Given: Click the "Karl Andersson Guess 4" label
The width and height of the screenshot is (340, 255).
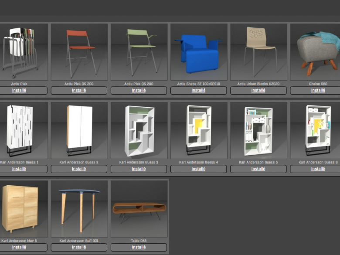Looking at the screenshot, I should point(199,162).
